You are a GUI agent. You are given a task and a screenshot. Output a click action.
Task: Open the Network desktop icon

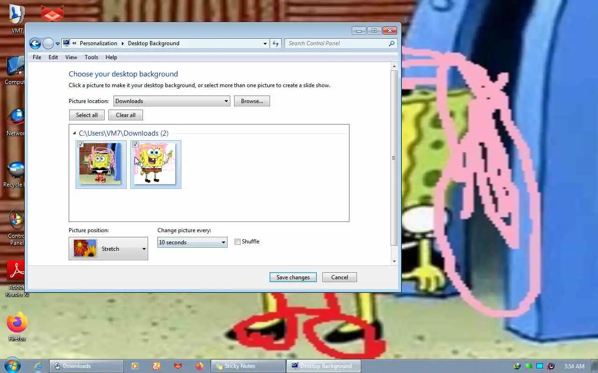[x=16, y=122]
